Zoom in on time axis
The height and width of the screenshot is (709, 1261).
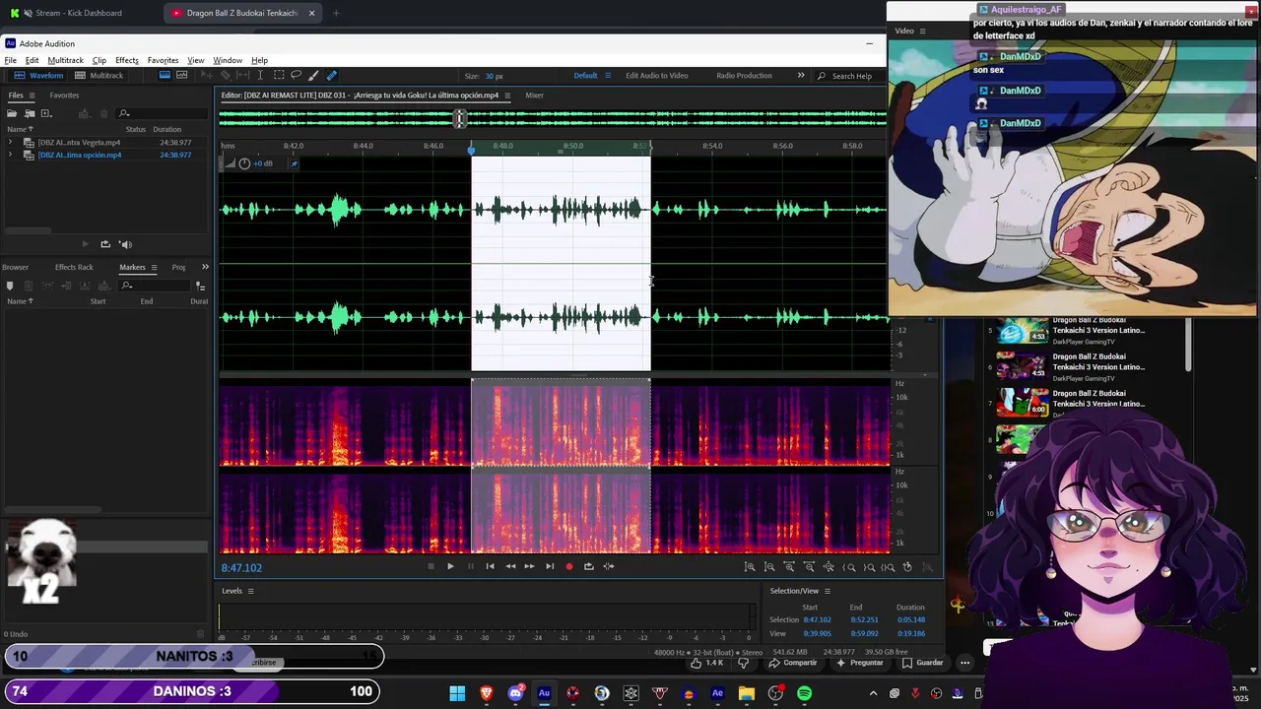(x=789, y=566)
